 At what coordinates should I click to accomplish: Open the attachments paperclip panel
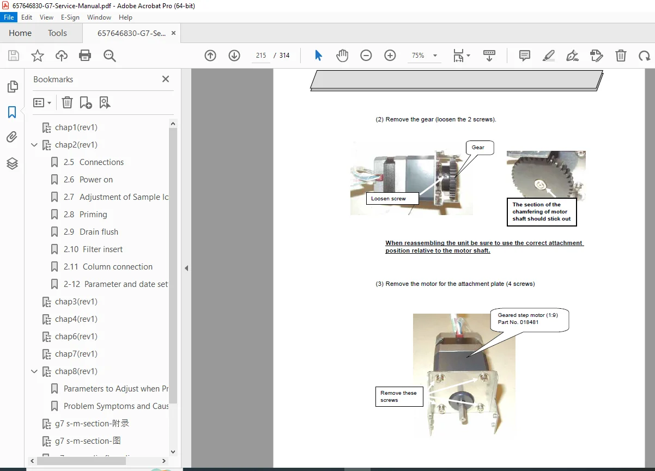coord(12,137)
